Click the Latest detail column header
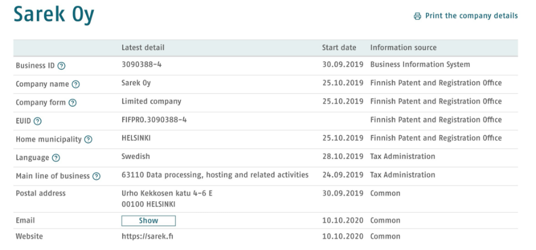 (143, 48)
